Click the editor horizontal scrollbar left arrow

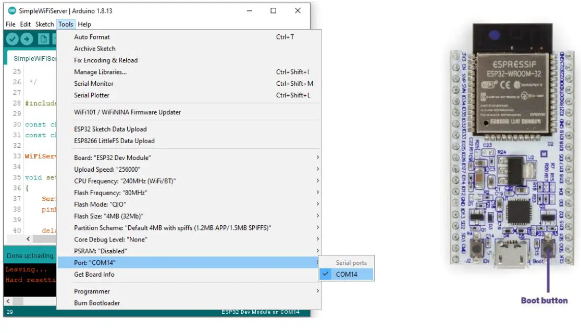(x=29, y=239)
